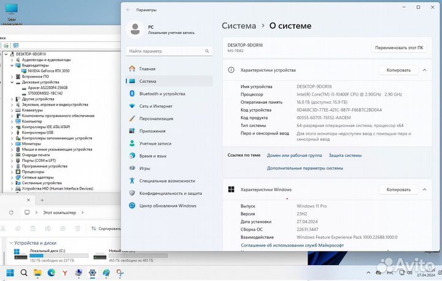442x281 pixels.
Task: Click the Найти параметр search field
Action: (169, 51)
